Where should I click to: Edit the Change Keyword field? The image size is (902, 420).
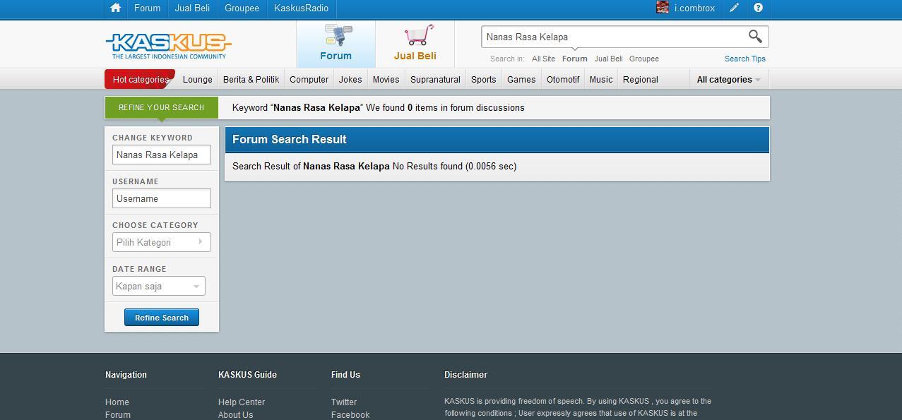pyautogui.click(x=161, y=155)
